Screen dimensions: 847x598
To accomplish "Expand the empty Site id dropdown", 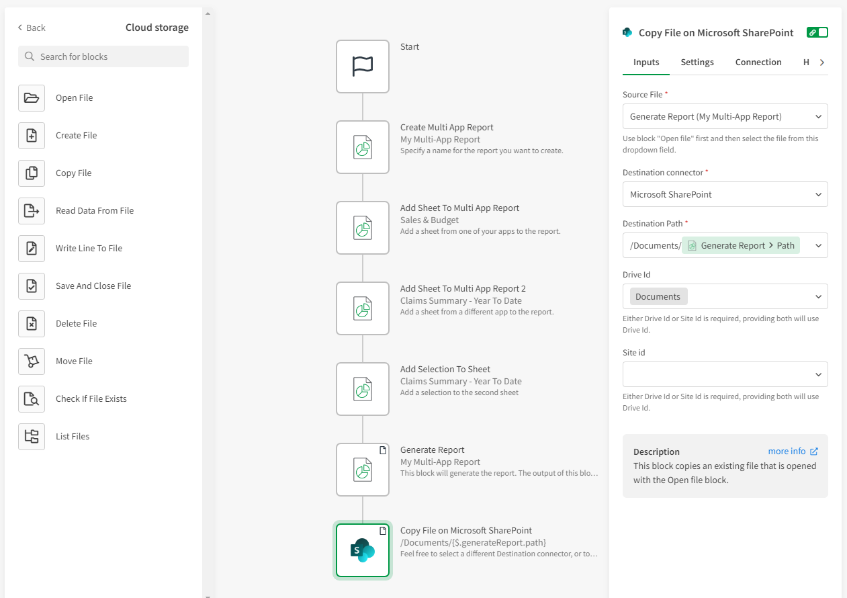I will (725, 374).
